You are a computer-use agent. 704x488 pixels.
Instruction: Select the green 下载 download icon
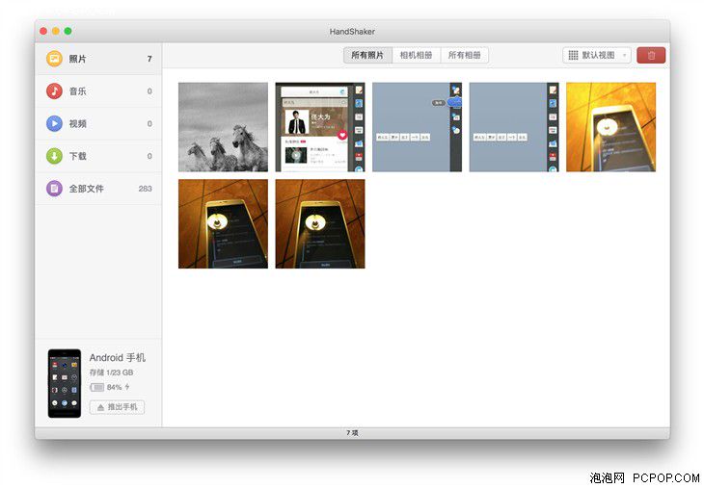54,156
